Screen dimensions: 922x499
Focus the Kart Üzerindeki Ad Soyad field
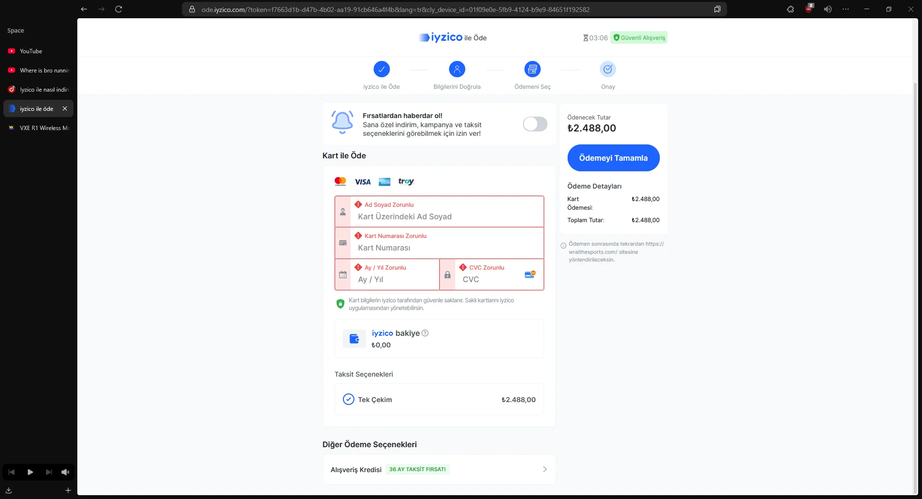439,212
